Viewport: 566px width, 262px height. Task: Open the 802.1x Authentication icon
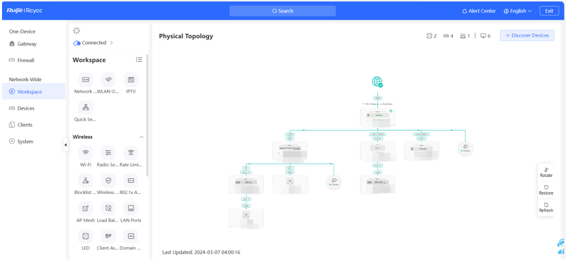131,180
